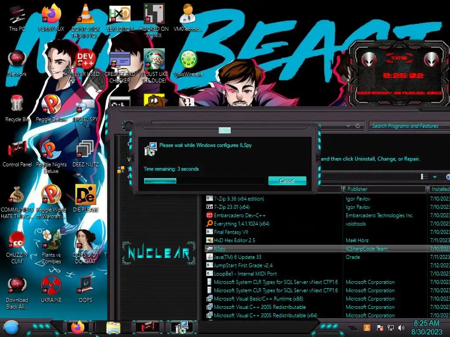Screen dimensions: 450x337
Task: Open the ISRAEL SPY shortcut
Action: click(86, 108)
